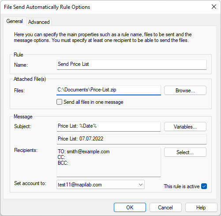The image size is (221, 216).
Task: Switch to the Advanced tab
Action: (39, 22)
